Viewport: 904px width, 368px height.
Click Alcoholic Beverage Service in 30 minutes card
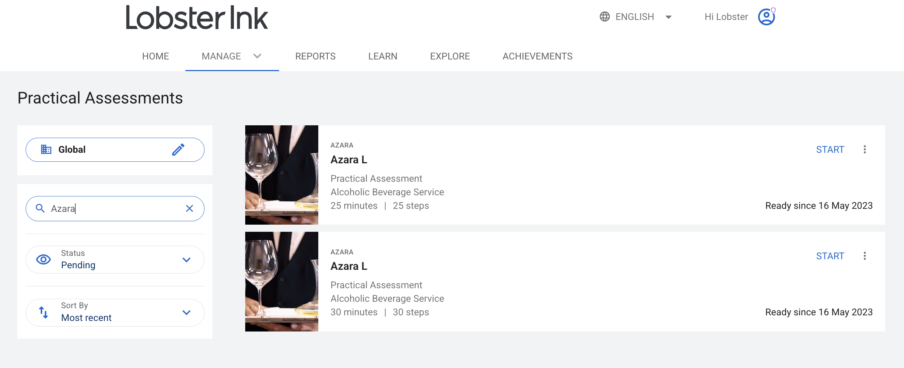point(387,298)
